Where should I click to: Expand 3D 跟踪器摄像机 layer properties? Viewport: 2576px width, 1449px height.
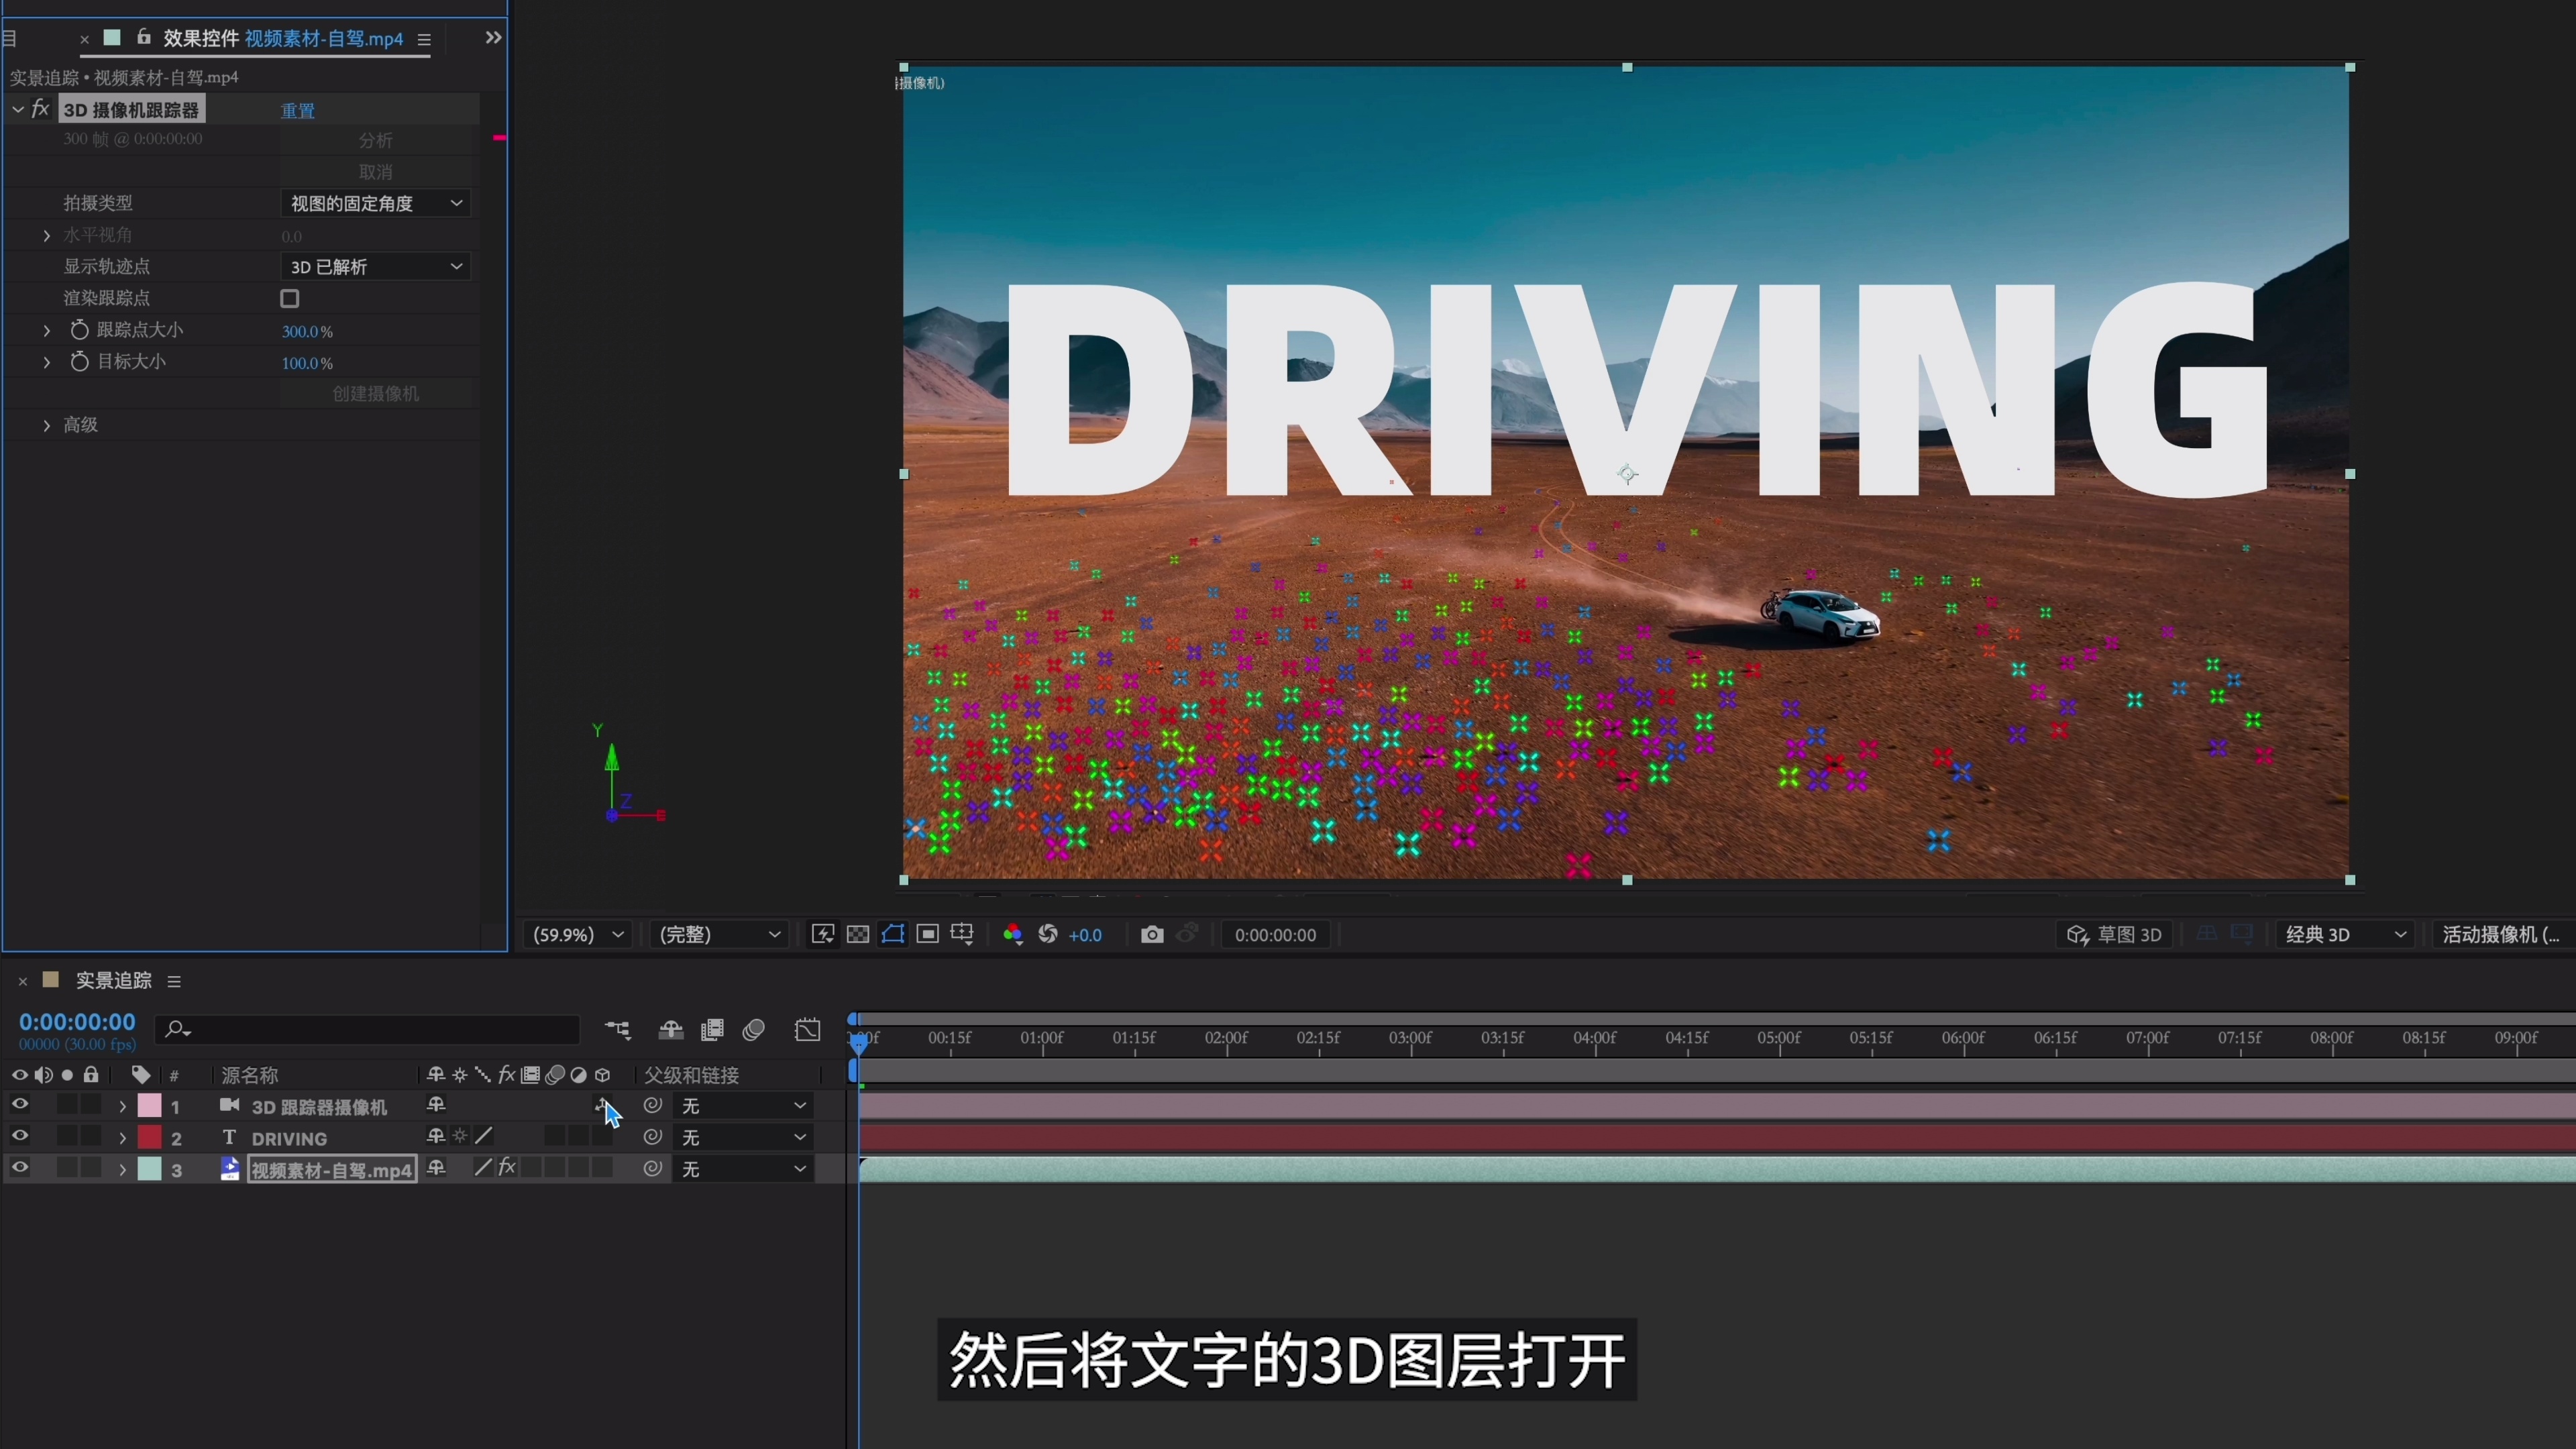click(x=122, y=1107)
